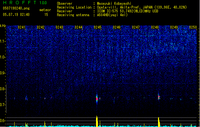Select the A504HB(yagi 4el) antenna text
The image size is (200, 127).
[112, 15]
